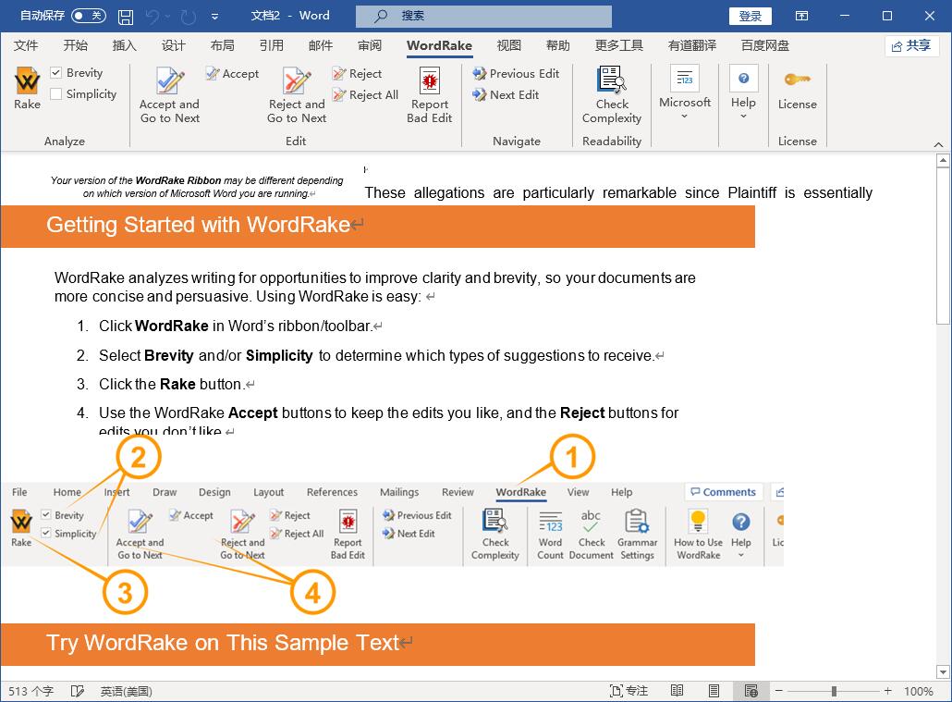Click the heading Try WordRake on This Sample Text

(222, 643)
